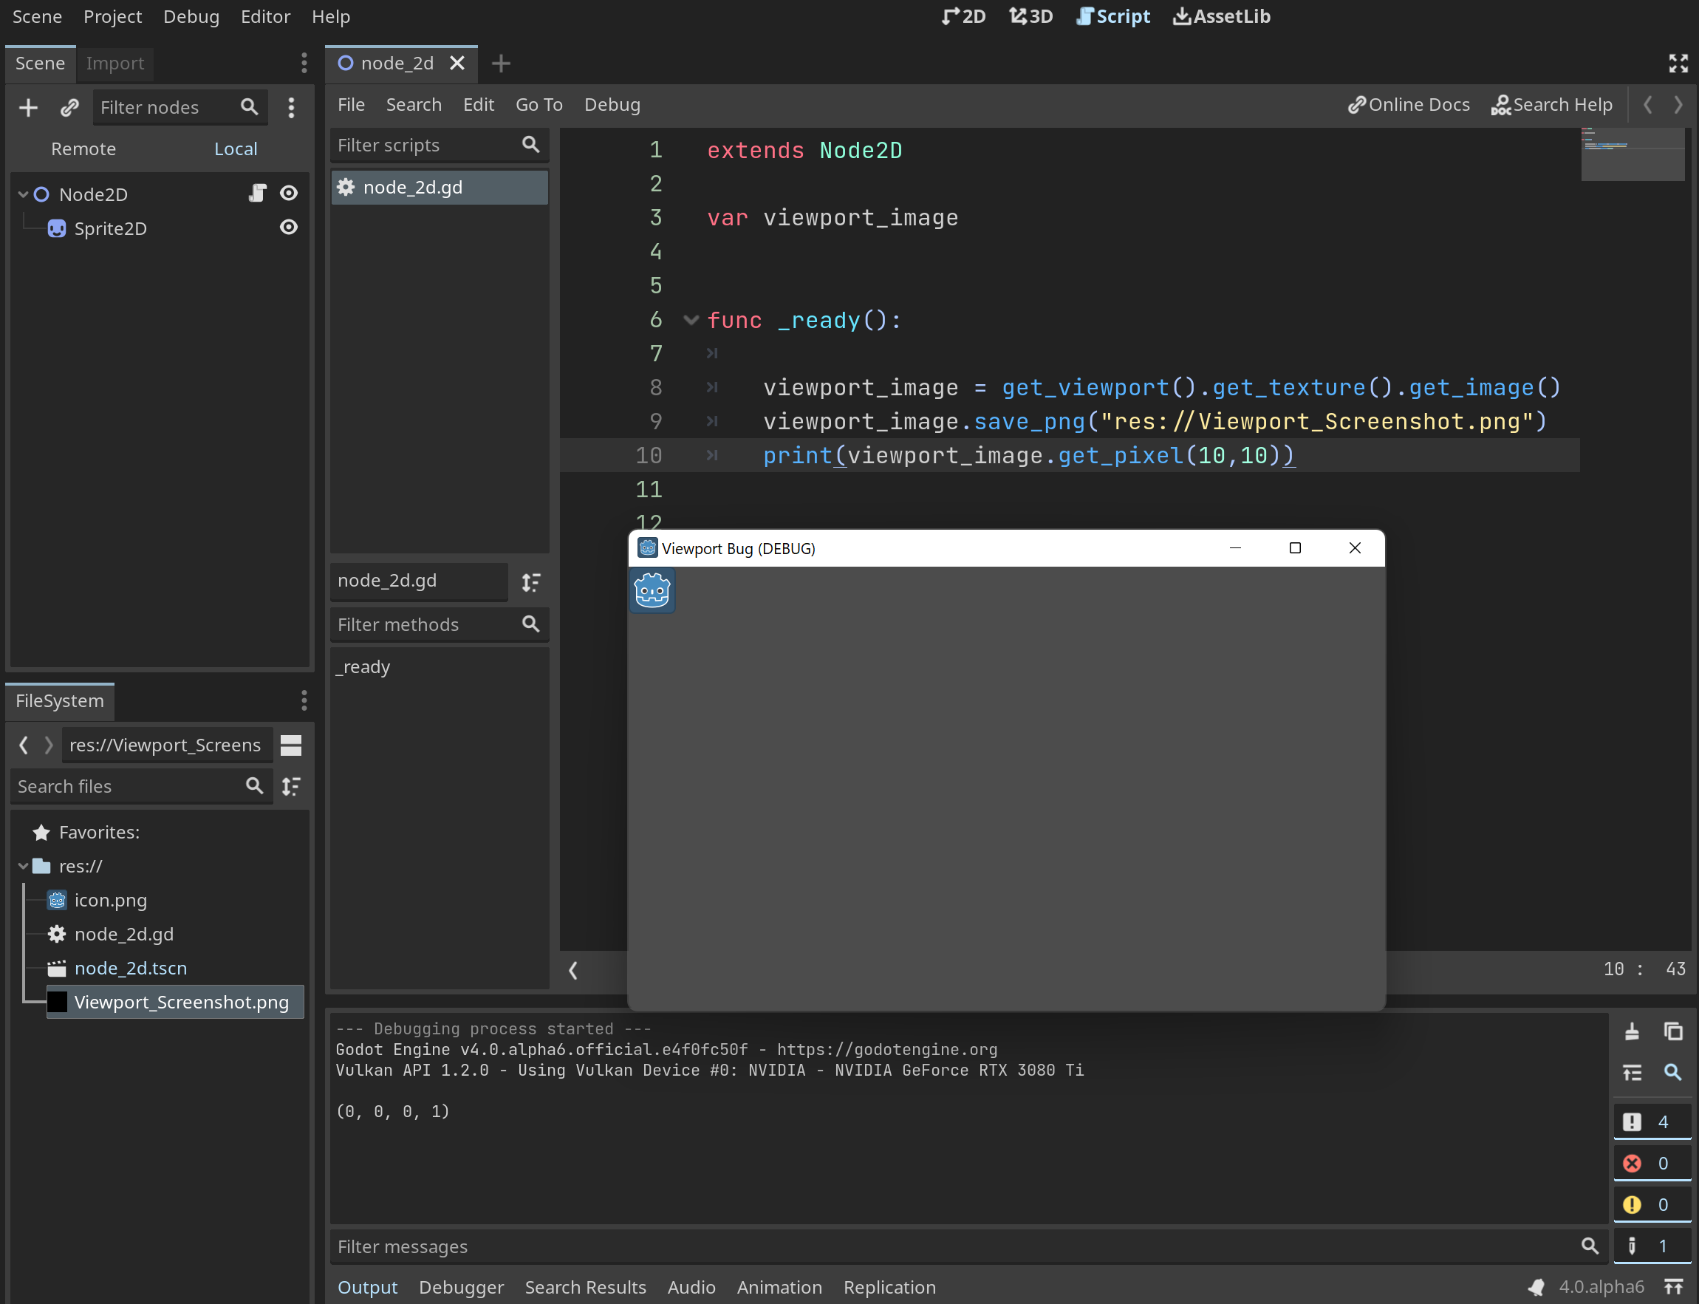
Task: Fold the _ready function code block
Action: 690,320
